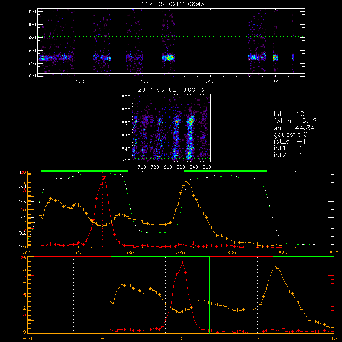The width and height of the screenshot is (342, 342).
Task: Click the bright red hotspot near 580 in middle image
Action: (191, 121)
